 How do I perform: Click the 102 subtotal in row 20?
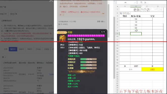tap(136, 66)
